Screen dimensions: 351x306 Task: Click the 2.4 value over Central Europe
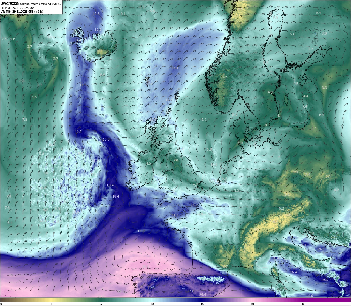click(x=308, y=175)
